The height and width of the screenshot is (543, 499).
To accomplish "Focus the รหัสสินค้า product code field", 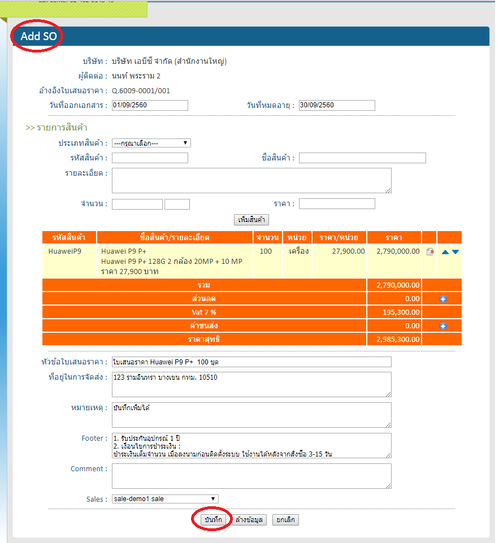I will pos(150,158).
